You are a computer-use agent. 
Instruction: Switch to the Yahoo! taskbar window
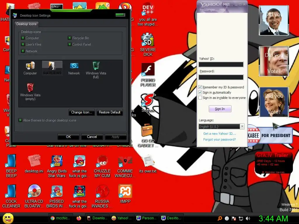122,218
